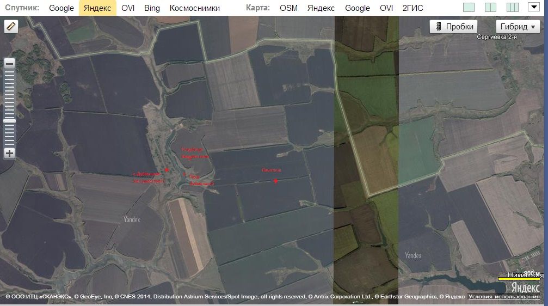The height and width of the screenshot is (306, 548).
Task: Switch to single-pane map layout
Action: pyautogui.click(x=469, y=8)
